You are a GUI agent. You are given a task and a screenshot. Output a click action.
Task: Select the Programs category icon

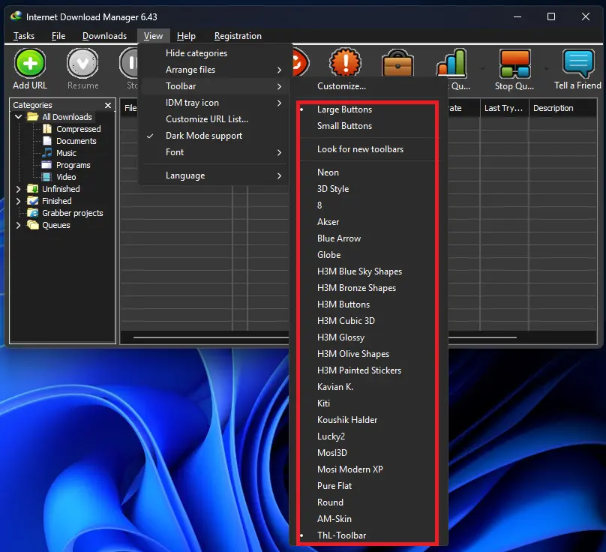point(46,165)
